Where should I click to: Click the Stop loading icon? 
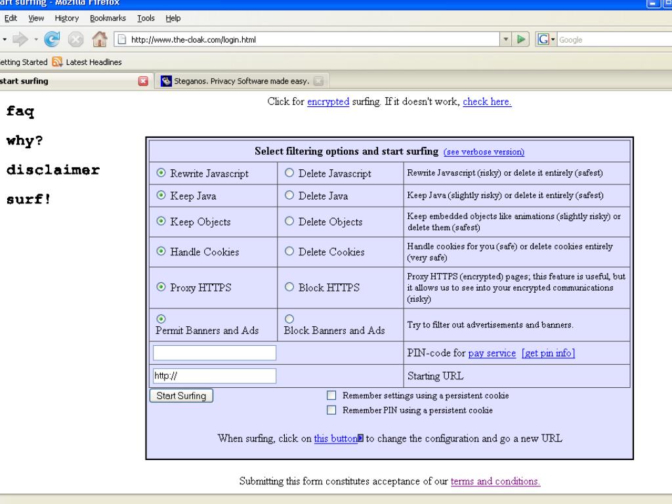76,40
